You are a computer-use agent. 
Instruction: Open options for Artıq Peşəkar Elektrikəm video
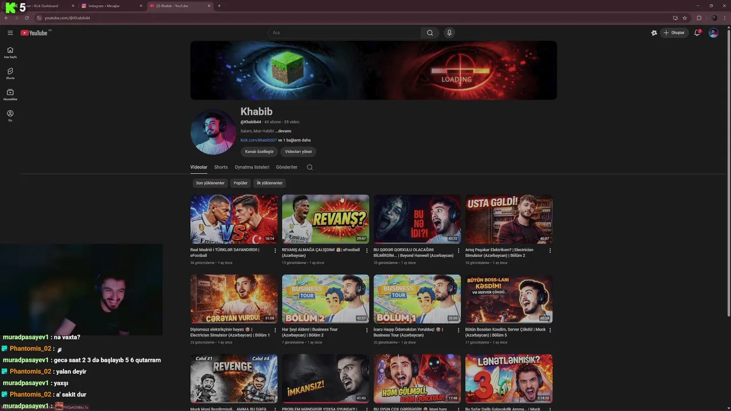click(550, 251)
